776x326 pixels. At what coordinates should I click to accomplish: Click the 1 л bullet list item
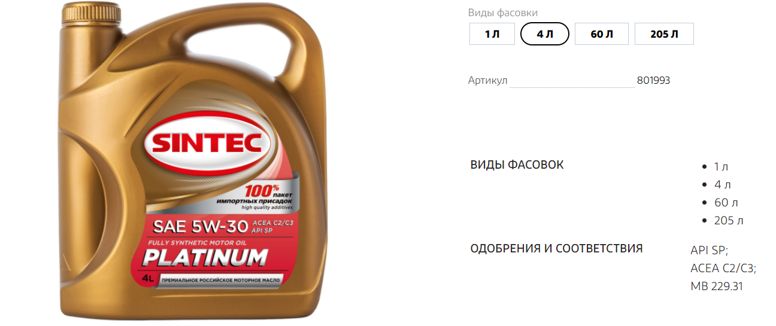coord(721,167)
